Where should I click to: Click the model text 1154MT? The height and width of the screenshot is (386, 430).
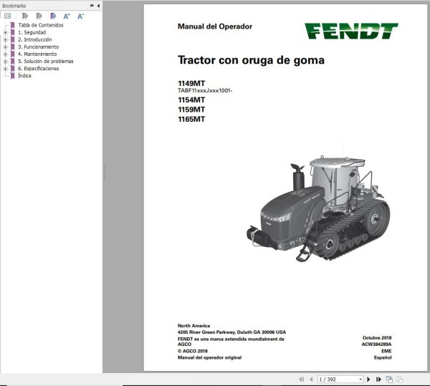click(x=191, y=100)
